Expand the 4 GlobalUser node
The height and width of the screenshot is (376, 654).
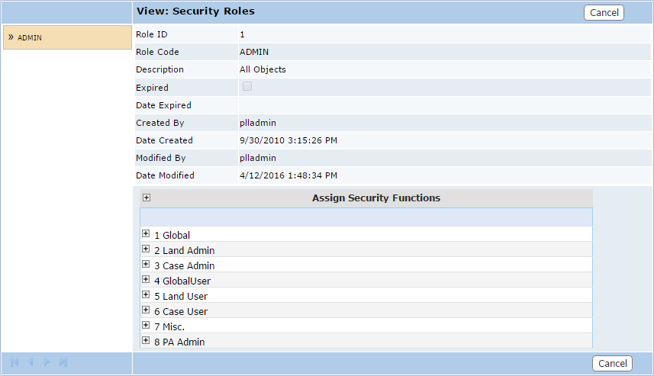coord(146,279)
